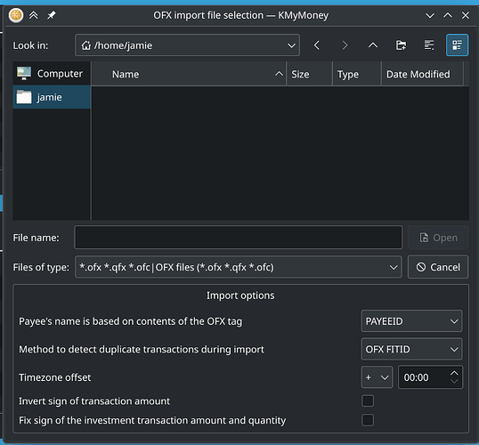Create a new folder

[x=401, y=45]
